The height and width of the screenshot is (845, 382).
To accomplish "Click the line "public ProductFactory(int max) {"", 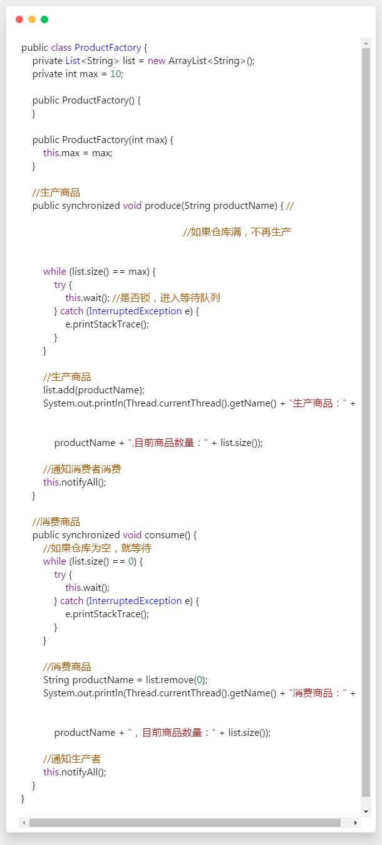I will pyautogui.click(x=103, y=140).
